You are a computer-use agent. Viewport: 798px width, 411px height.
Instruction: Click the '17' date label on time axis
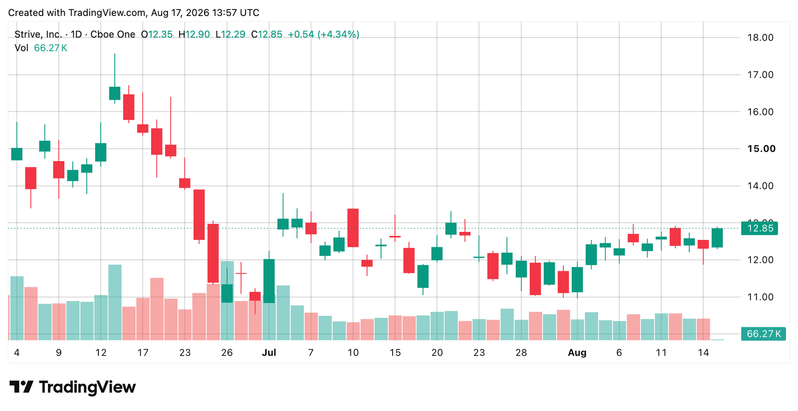pyautogui.click(x=143, y=353)
